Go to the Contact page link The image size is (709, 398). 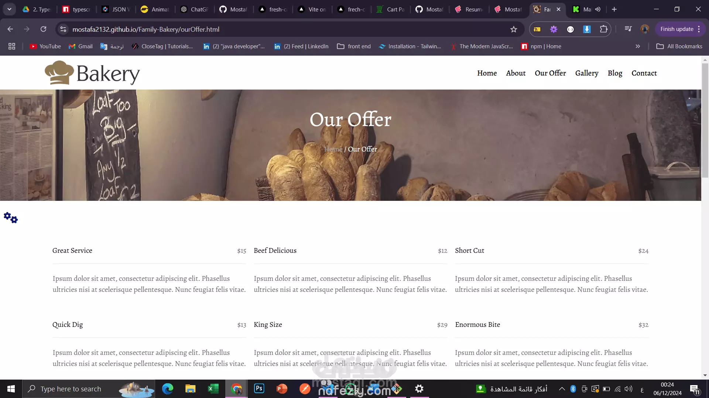point(644,73)
